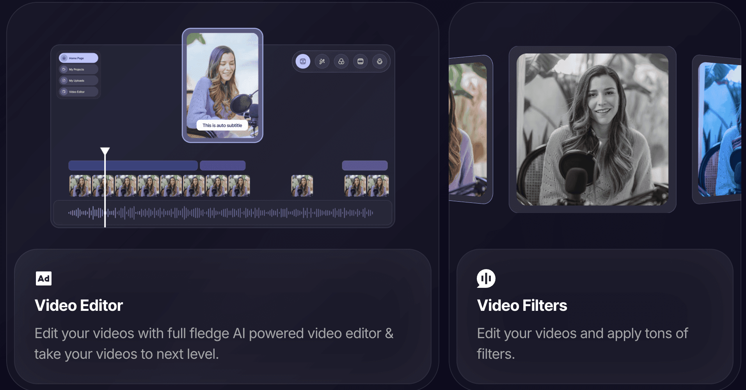Click the Ad badge label
Image resolution: width=746 pixels, height=390 pixels.
click(43, 278)
